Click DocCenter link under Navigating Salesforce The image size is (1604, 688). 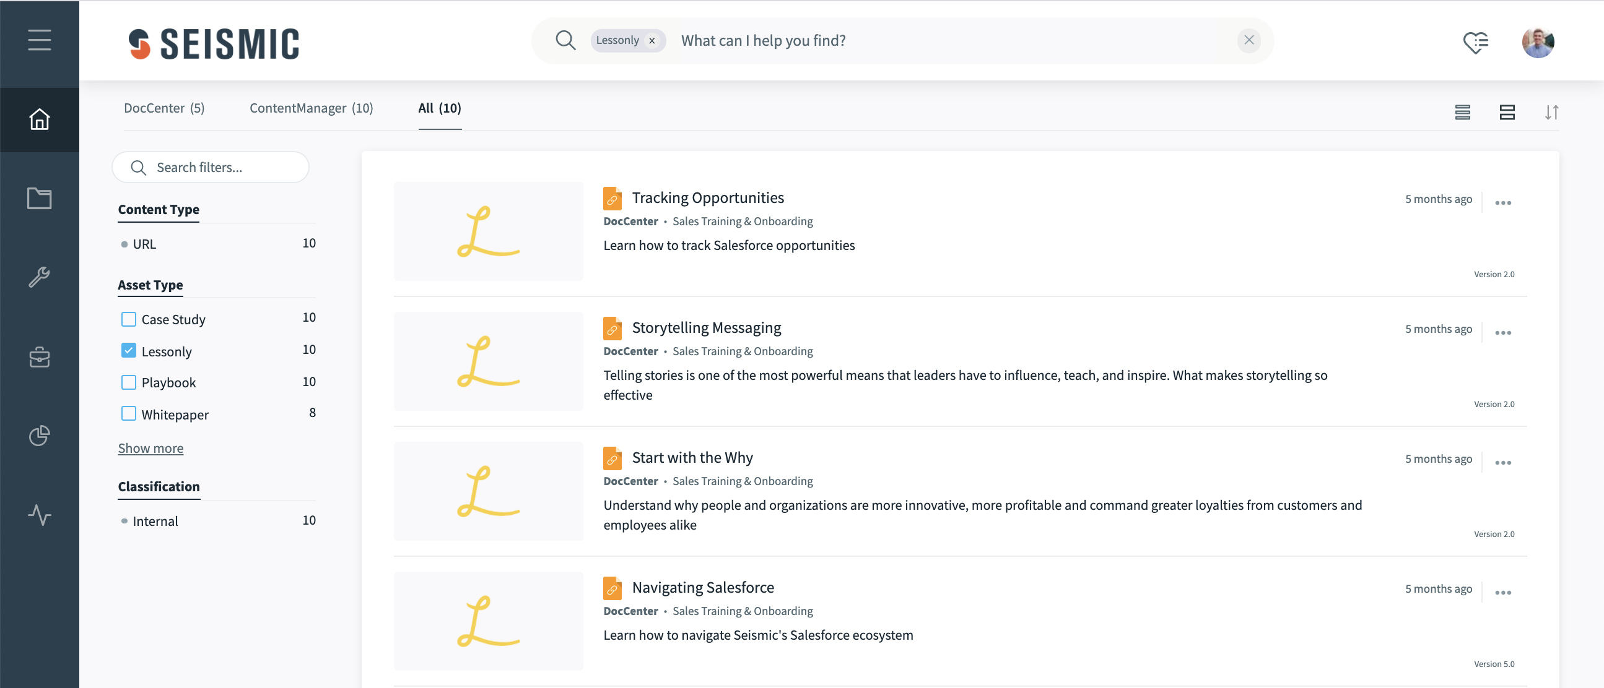click(630, 611)
